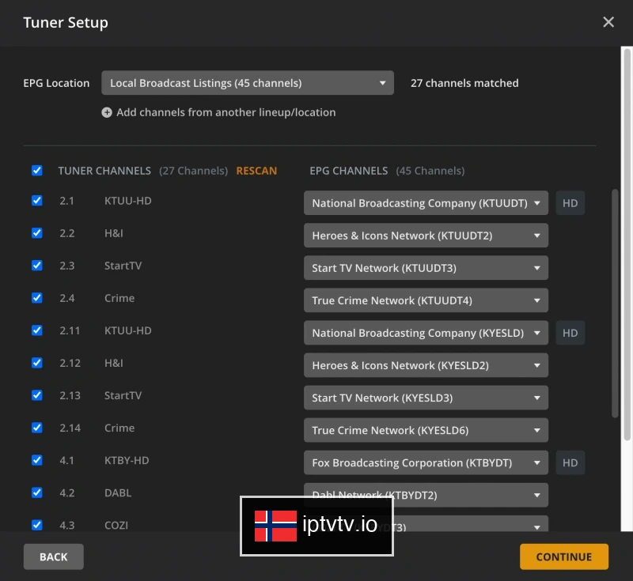
Task: Close the Tuner Setup dialog
Action: pos(608,22)
